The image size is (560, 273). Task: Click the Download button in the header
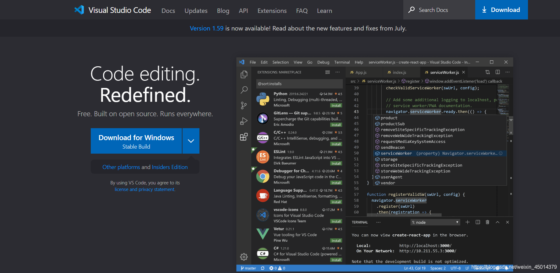(501, 10)
